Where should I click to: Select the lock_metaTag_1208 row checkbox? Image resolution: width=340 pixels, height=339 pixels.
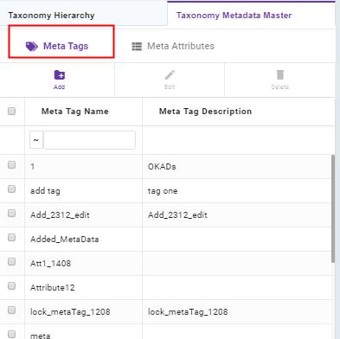tap(11, 310)
